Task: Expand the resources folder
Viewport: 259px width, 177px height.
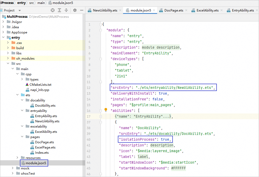Action: click(x=17, y=158)
